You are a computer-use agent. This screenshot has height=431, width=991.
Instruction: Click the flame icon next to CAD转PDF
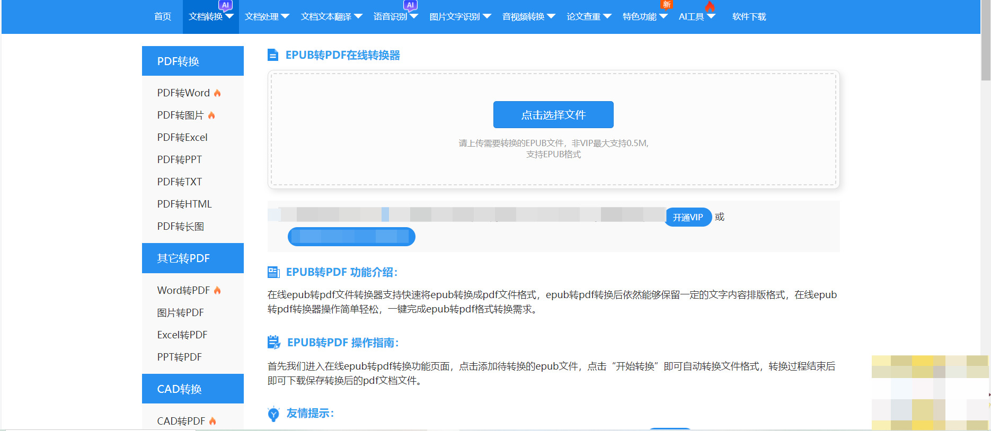pos(213,421)
